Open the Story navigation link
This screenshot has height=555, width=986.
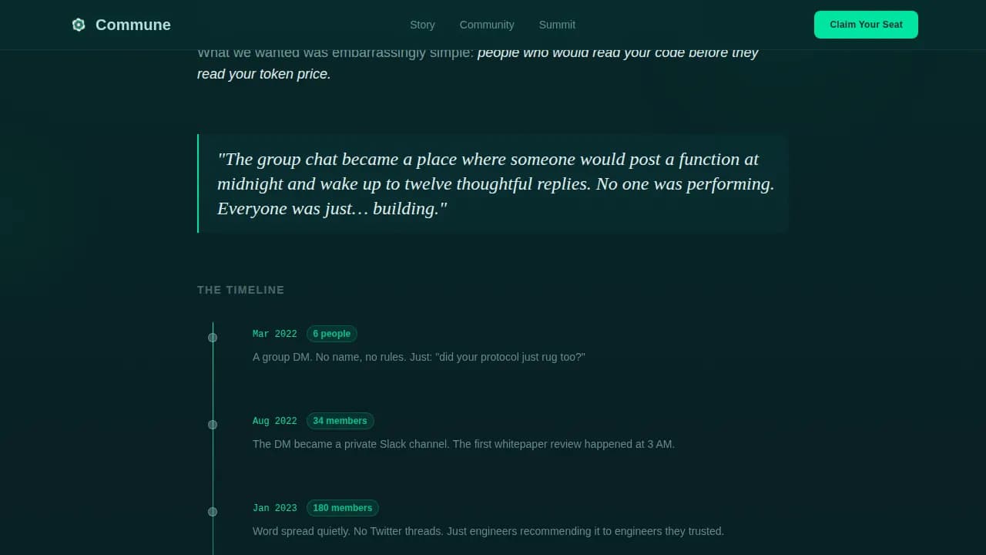pyautogui.click(x=422, y=25)
